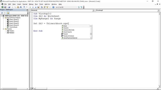Open the View menu
The image size is (161, 90).
pyautogui.click(x=14, y=4)
